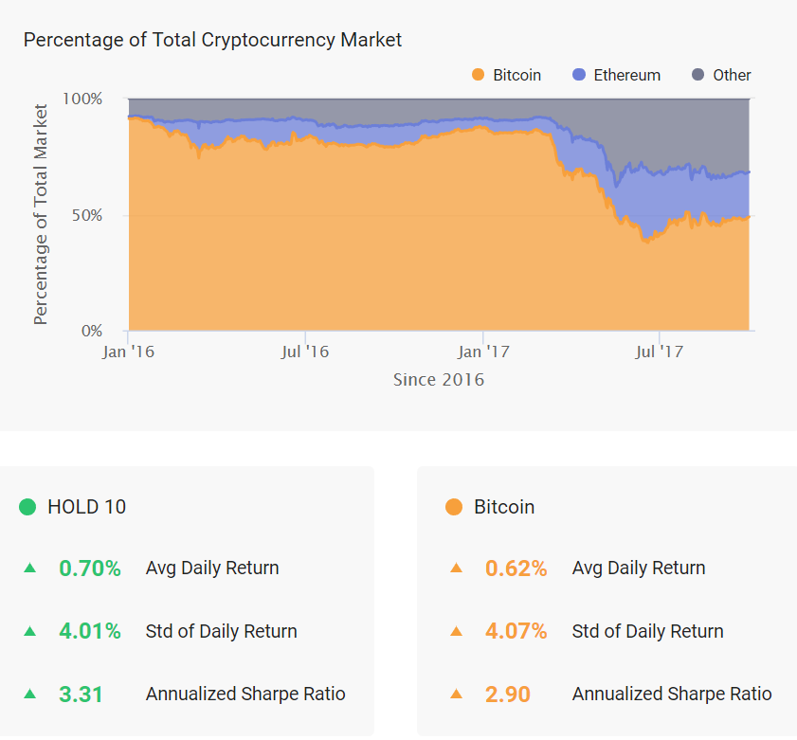The image size is (797, 740).
Task: Select the Ethereum legend label text
Action: point(627,75)
